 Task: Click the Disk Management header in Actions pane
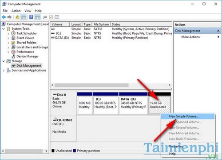click(x=197, y=31)
